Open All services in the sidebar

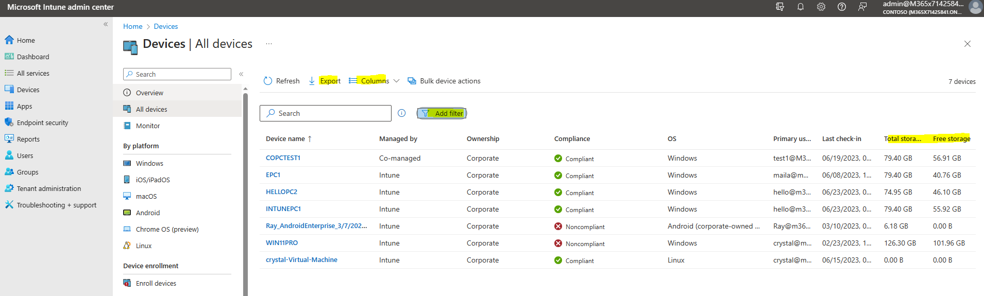click(x=33, y=73)
